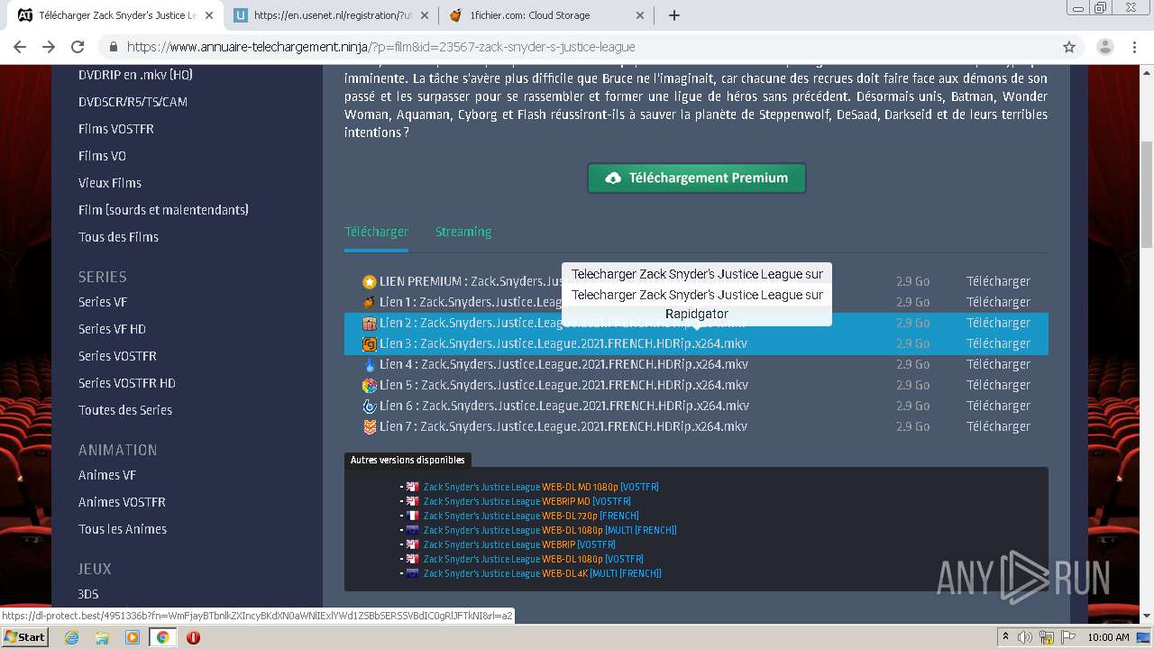
Task: Open the WEB-DL MD 1080p [VOSTFR] version
Action: tap(541, 487)
